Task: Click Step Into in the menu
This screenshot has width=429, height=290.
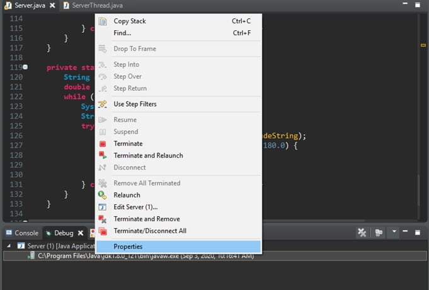Action: pos(178,64)
